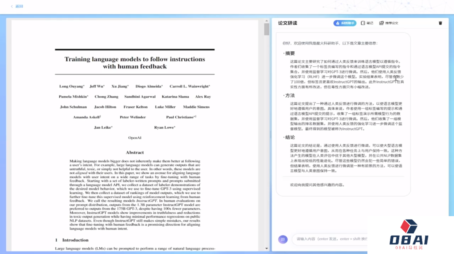Click the '1 Introduction' section heading

72,240
